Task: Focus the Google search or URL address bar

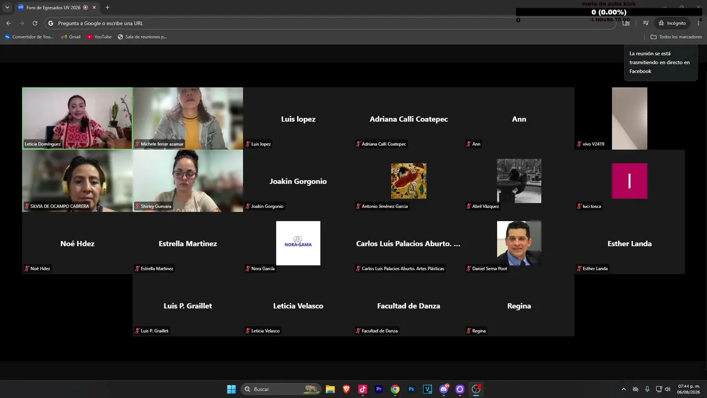Action: 330,23
